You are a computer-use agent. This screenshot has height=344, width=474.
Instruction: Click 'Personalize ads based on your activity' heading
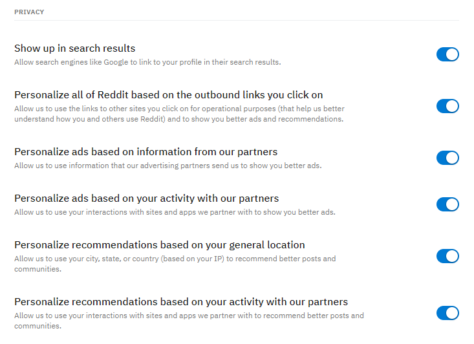[x=146, y=199]
